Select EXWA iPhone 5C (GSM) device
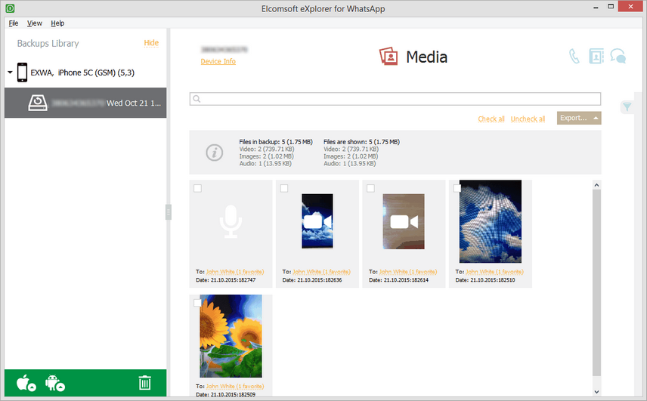Image resolution: width=647 pixels, height=401 pixels. coord(82,72)
